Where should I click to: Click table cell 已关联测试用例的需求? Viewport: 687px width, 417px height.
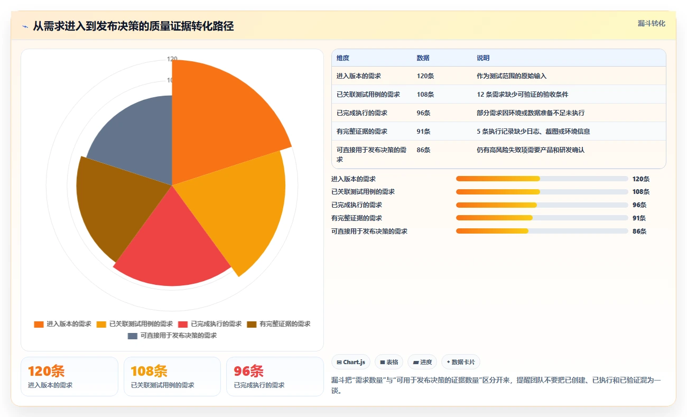pyautogui.click(x=368, y=95)
